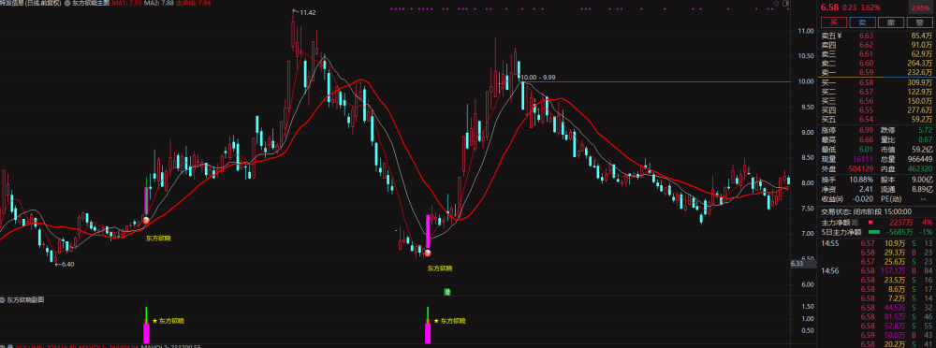Click the red signal ball under first magenta candle
This screenshot has height=348, width=936.
tap(146, 221)
